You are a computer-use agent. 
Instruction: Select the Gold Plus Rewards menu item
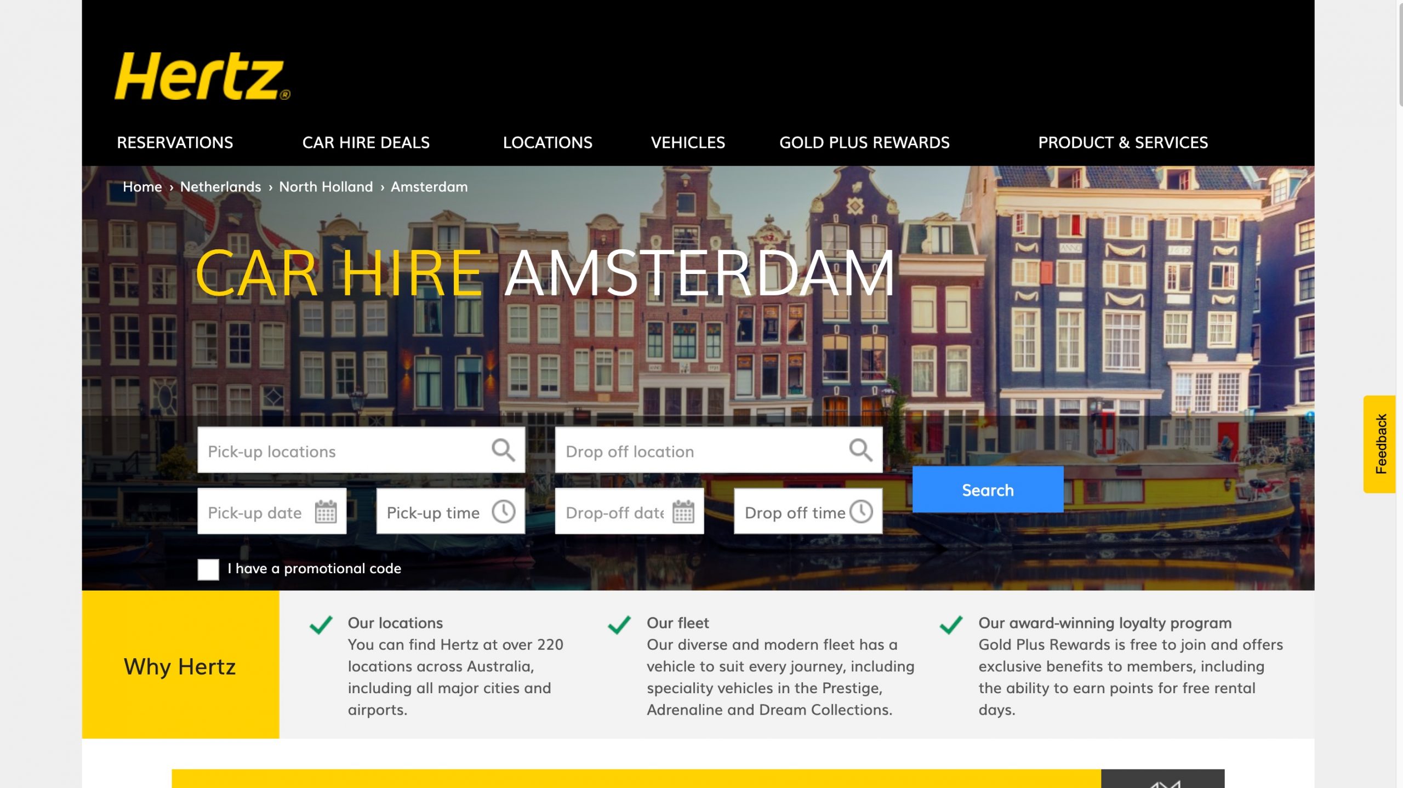pyautogui.click(x=864, y=142)
